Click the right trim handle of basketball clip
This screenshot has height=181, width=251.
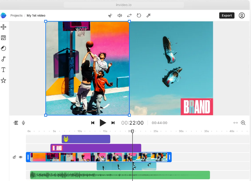pos(170,157)
